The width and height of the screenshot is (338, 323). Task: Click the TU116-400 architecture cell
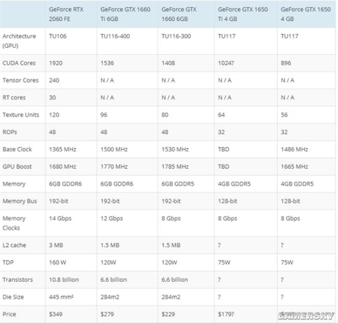pyautogui.click(x=115, y=36)
